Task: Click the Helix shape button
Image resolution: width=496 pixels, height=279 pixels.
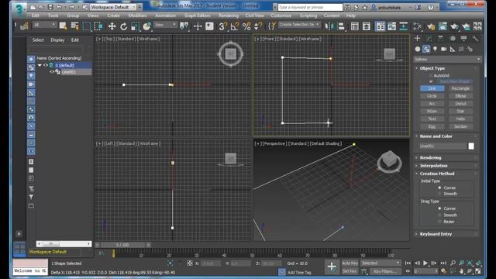Action: (x=460, y=119)
